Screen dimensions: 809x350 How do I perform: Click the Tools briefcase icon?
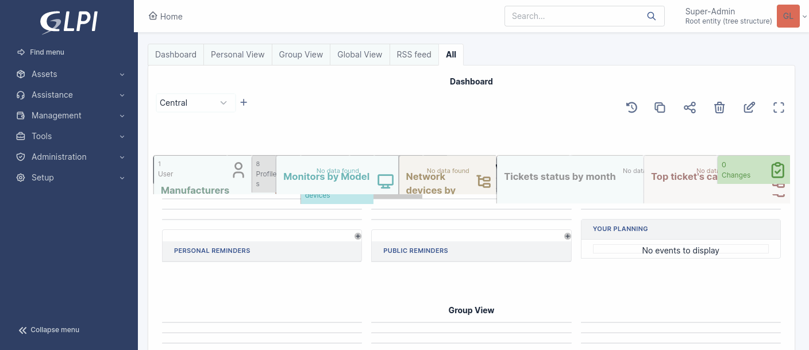(21, 136)
